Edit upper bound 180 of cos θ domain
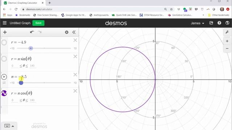 [32, 100]
